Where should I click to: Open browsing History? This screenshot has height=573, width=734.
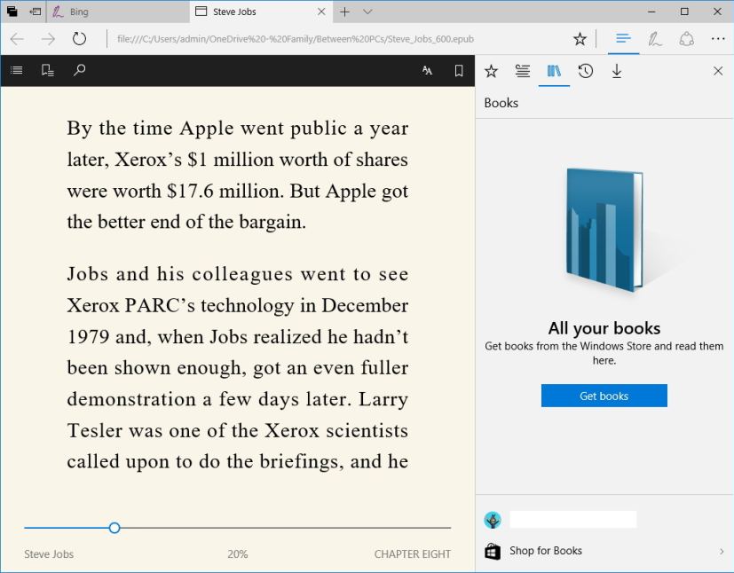(x=585, y=71)
